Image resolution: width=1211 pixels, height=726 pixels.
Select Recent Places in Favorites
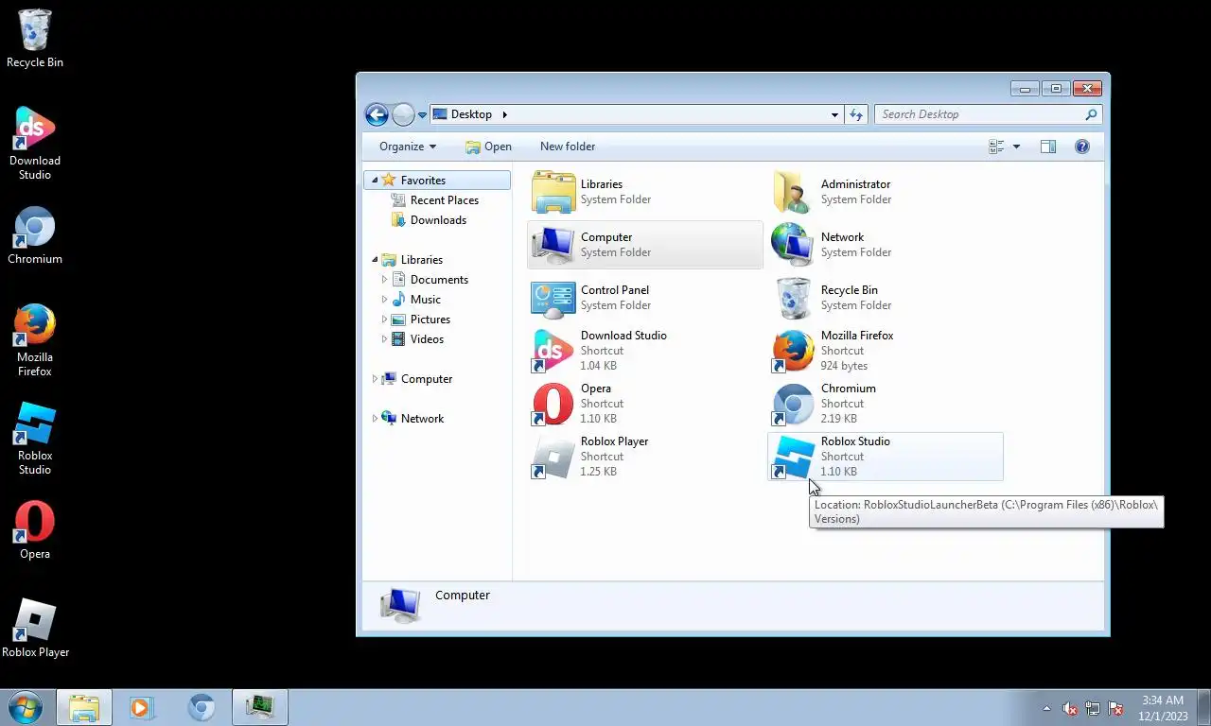444,200
